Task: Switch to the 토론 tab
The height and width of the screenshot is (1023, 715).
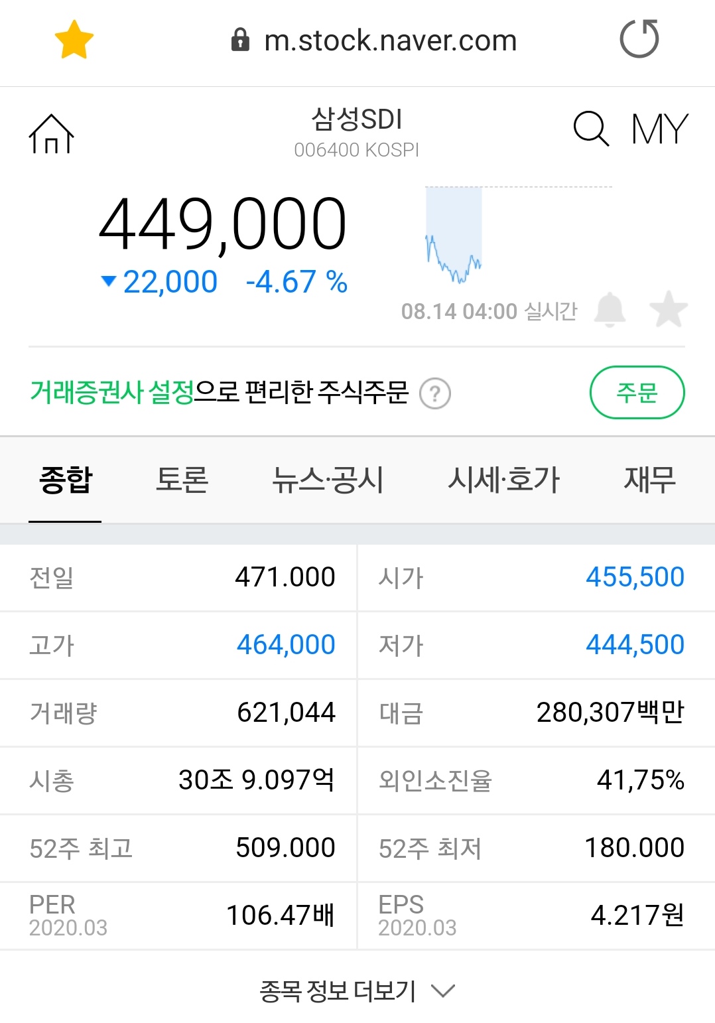Action: tap(182, 480)
